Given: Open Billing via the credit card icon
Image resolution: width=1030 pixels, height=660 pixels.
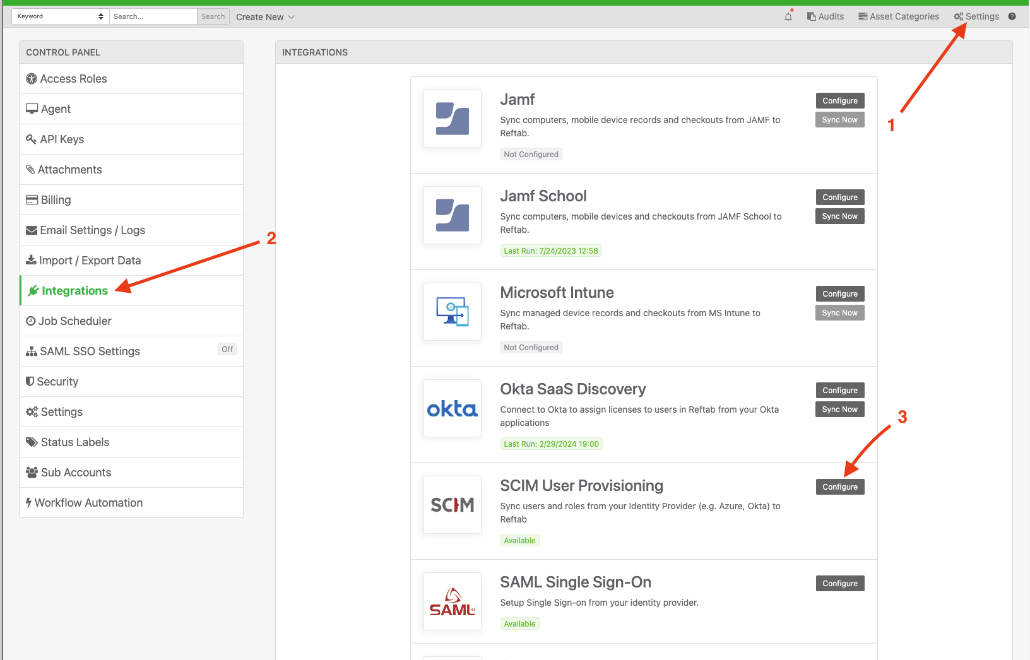Looking at the screenshot, I should [x=32, y=199].
